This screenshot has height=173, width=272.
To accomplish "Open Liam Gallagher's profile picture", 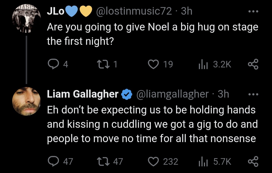I will tap(26, 101).
